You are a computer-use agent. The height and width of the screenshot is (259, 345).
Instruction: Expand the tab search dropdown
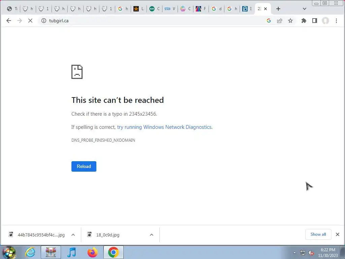(x=305, y=9)
